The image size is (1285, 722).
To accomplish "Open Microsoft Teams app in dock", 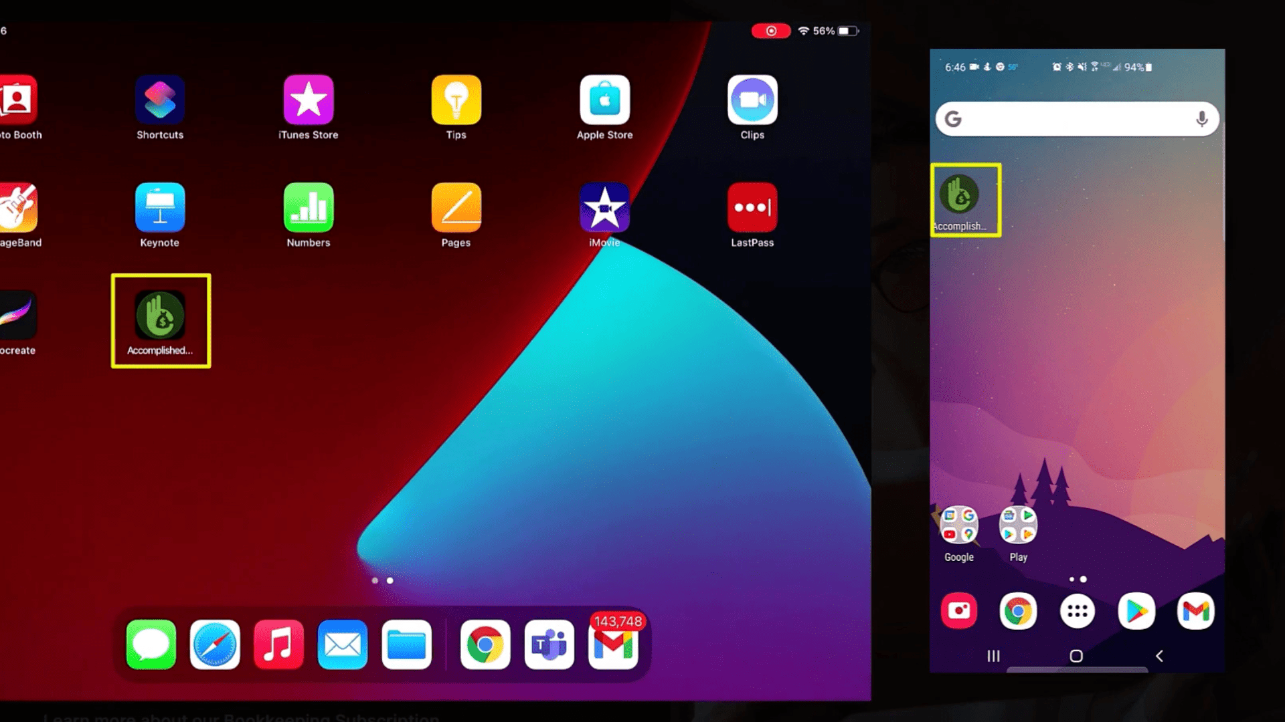I will (549, 644).
